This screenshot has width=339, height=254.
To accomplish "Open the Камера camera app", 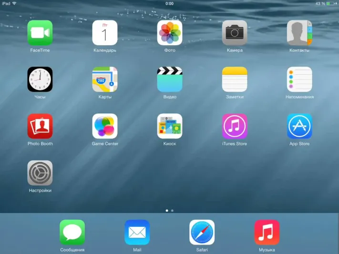I will (x=235, y=32).
